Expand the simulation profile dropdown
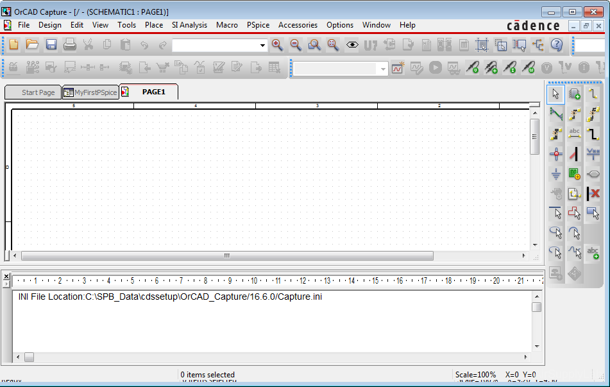The width and height of the screenshot is (610, 387). coord(383,67)
